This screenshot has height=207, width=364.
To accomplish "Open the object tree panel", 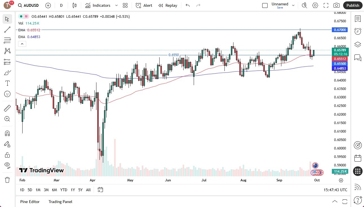I will click(358, 44).
